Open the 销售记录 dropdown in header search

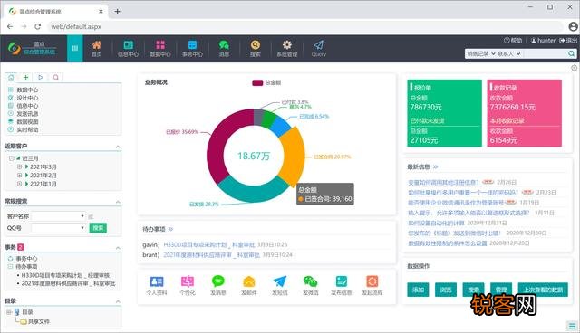point(480,54)
